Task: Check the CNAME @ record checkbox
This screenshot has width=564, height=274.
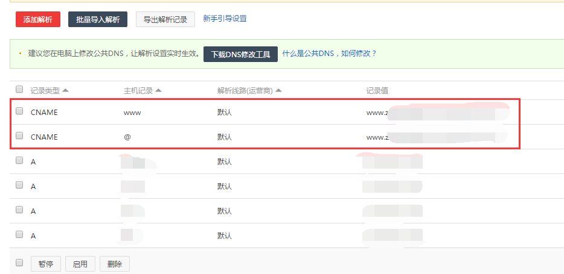Action: click(19, 136)
